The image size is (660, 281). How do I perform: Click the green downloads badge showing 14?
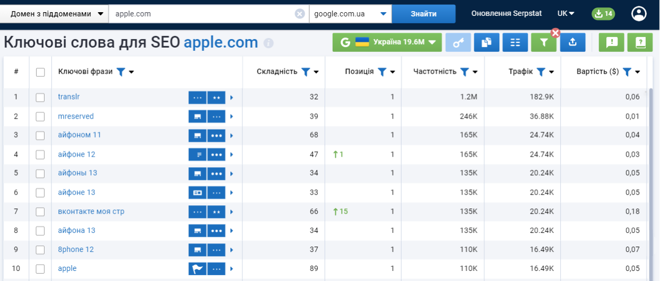(x=603, y=14)
